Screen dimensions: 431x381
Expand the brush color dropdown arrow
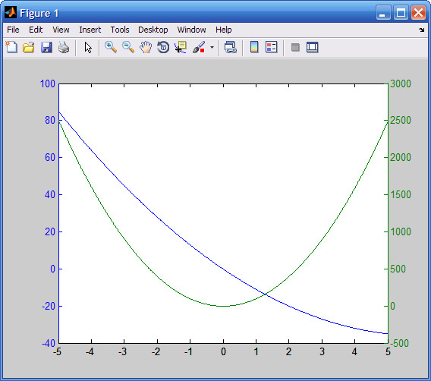click(212, 47)
